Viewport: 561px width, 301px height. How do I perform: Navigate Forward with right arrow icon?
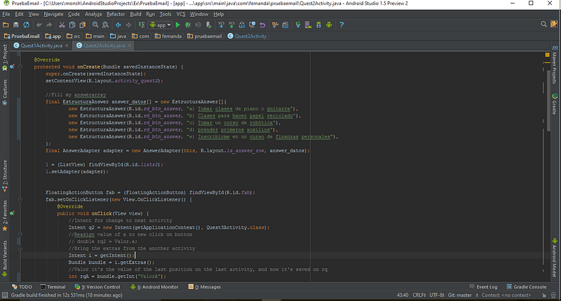(x=128, y=25)
